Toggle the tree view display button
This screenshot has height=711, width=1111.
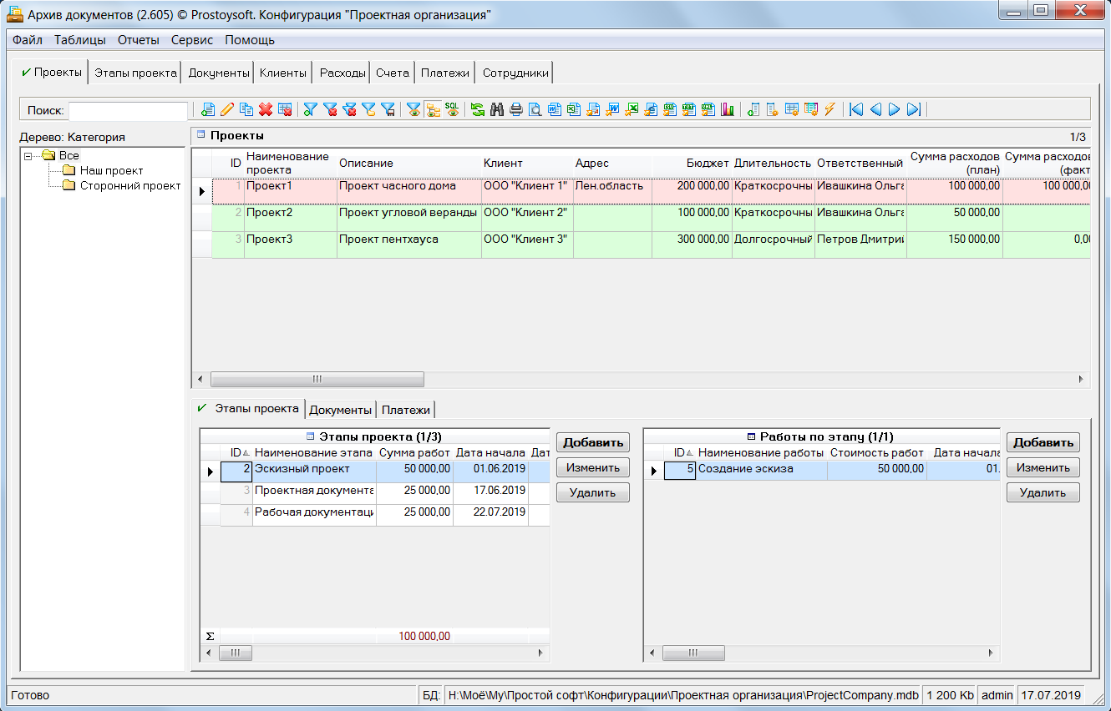coord(433,109)
